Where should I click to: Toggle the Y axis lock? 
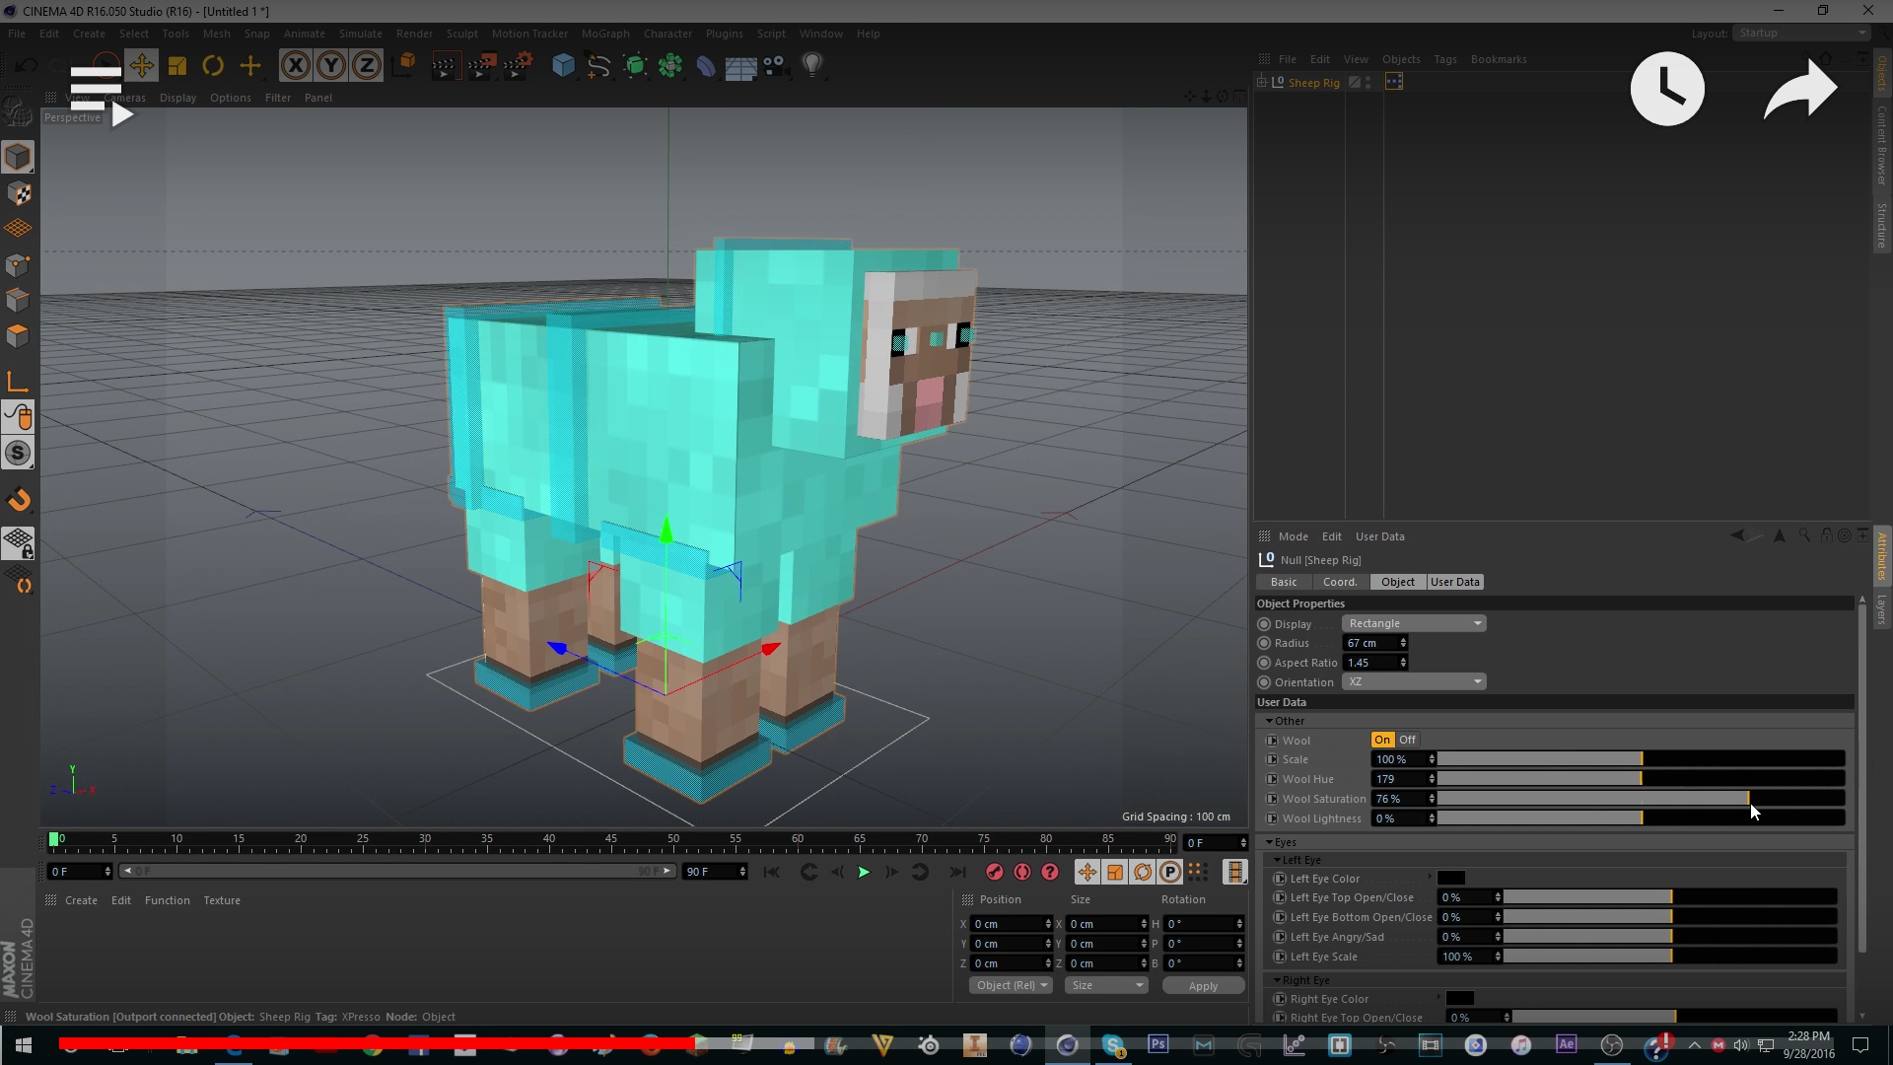pos(330,66)
